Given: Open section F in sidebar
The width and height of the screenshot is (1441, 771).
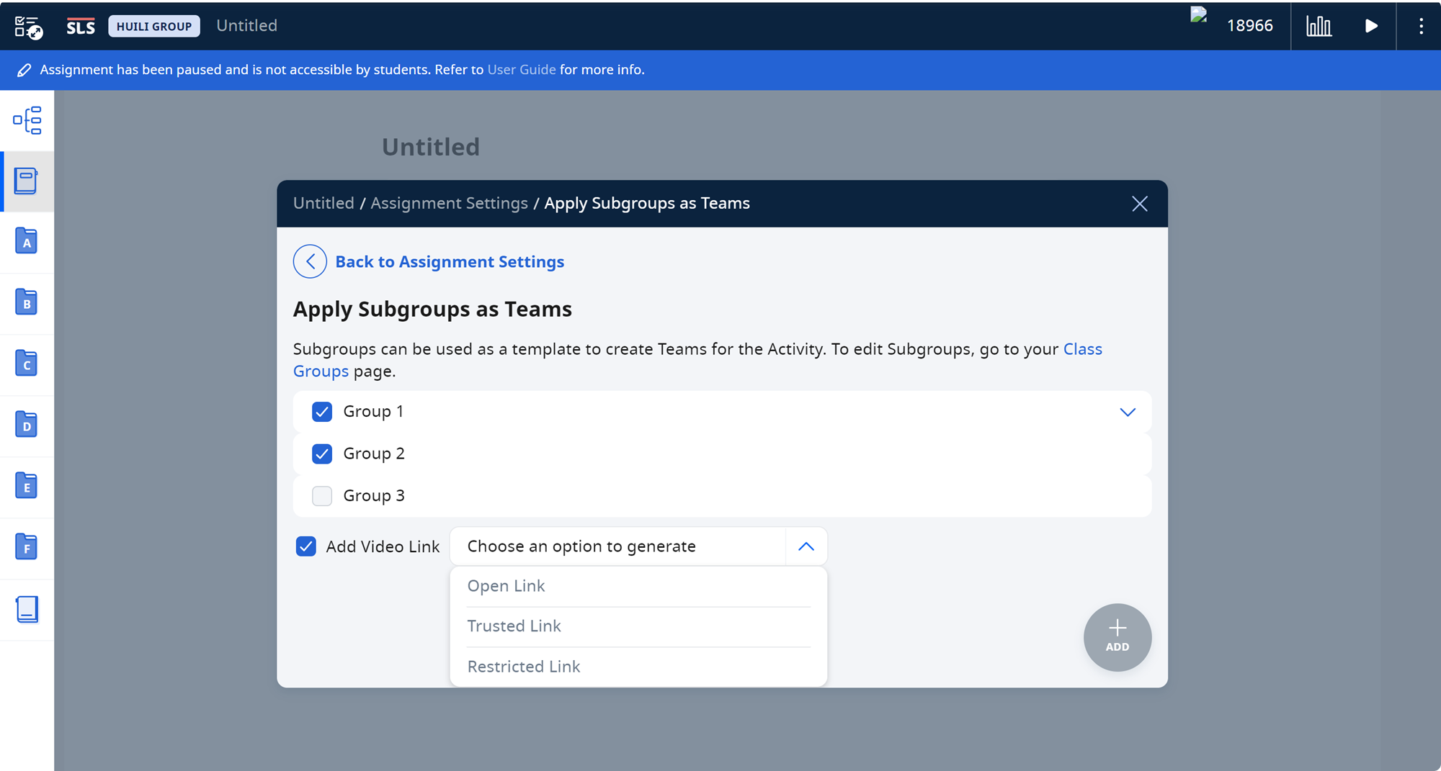Looking at the screenshot, I should coord(27,547).
